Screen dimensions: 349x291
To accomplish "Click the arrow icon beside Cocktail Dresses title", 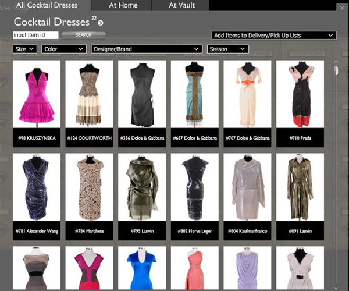I will (x=101, y=23).
